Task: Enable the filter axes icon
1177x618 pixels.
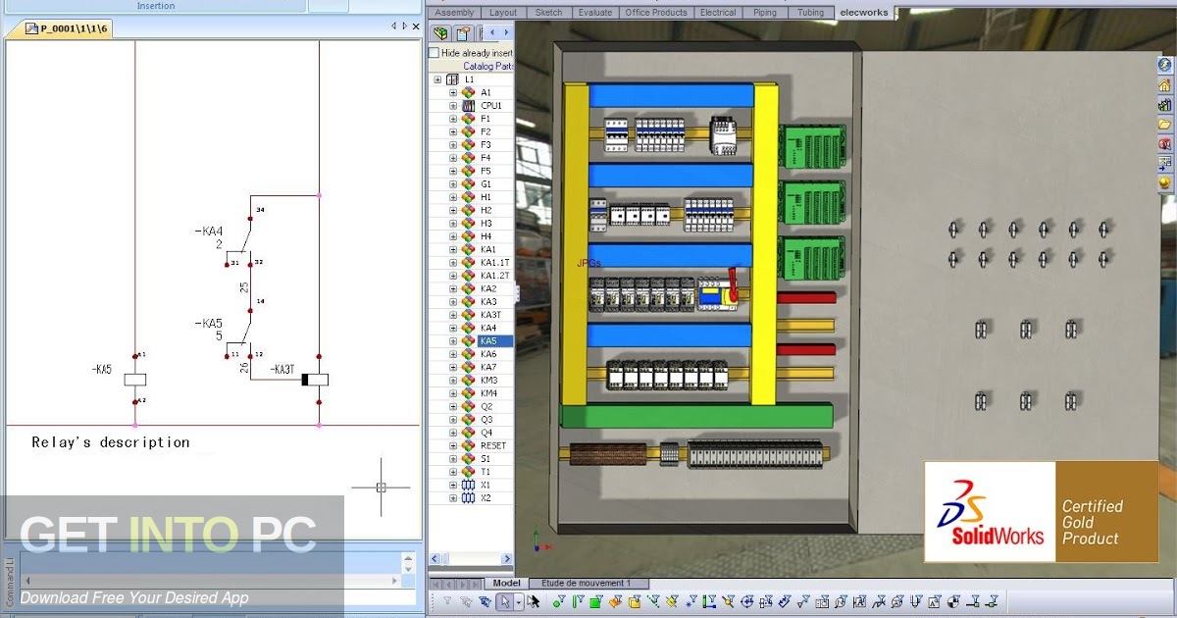Action: point(653,602)
